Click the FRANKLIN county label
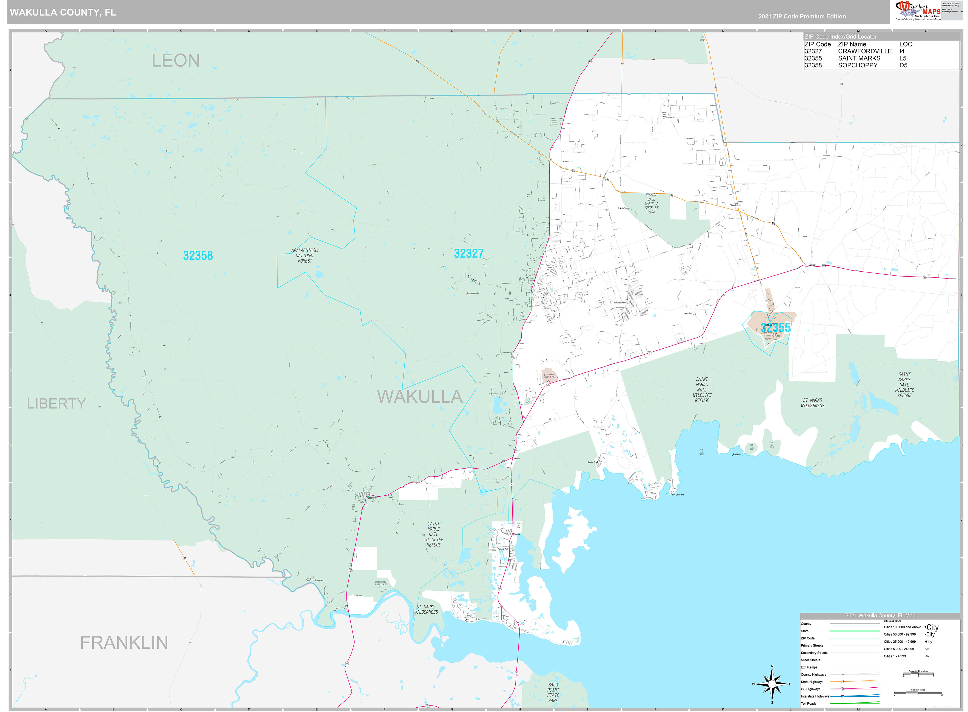 pos(124,642)
